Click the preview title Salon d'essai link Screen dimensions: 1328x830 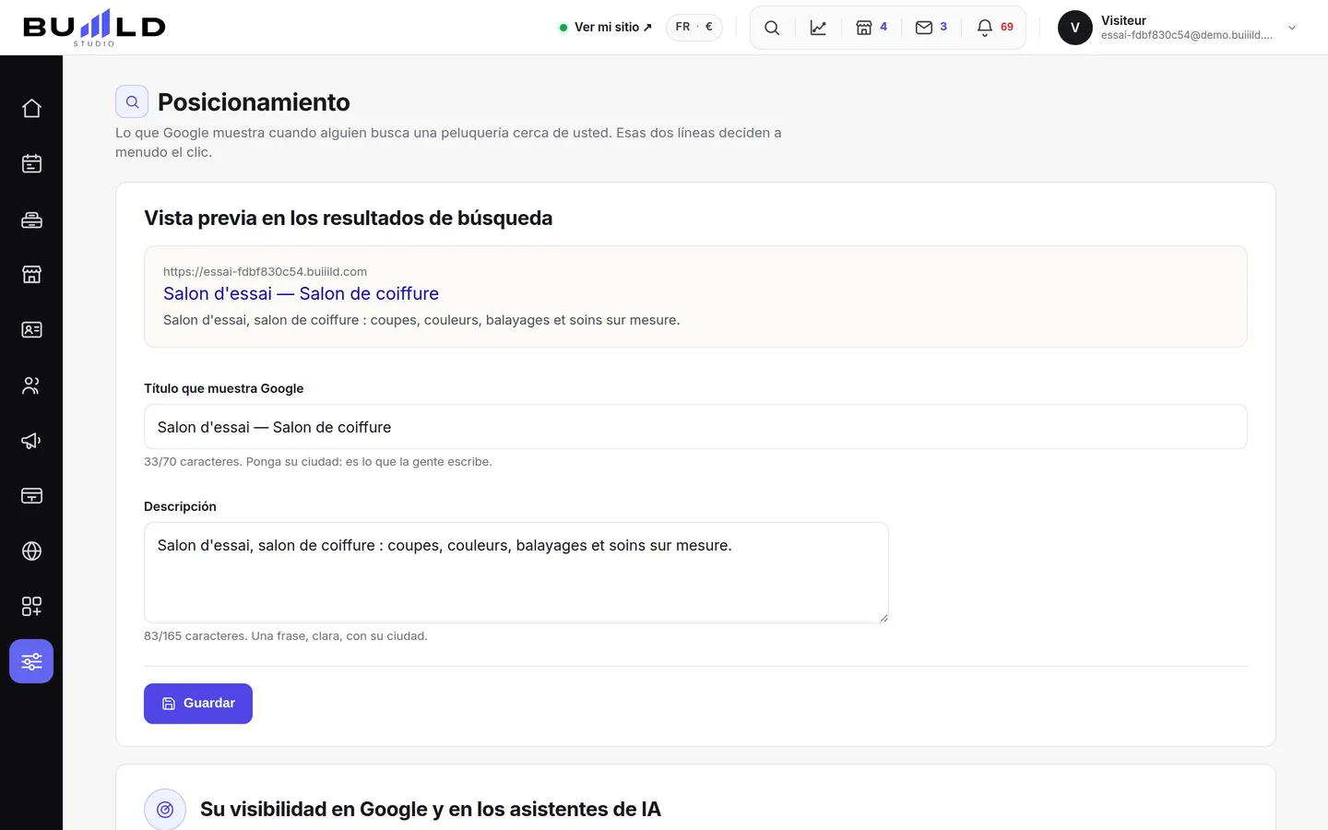[301, 293]
